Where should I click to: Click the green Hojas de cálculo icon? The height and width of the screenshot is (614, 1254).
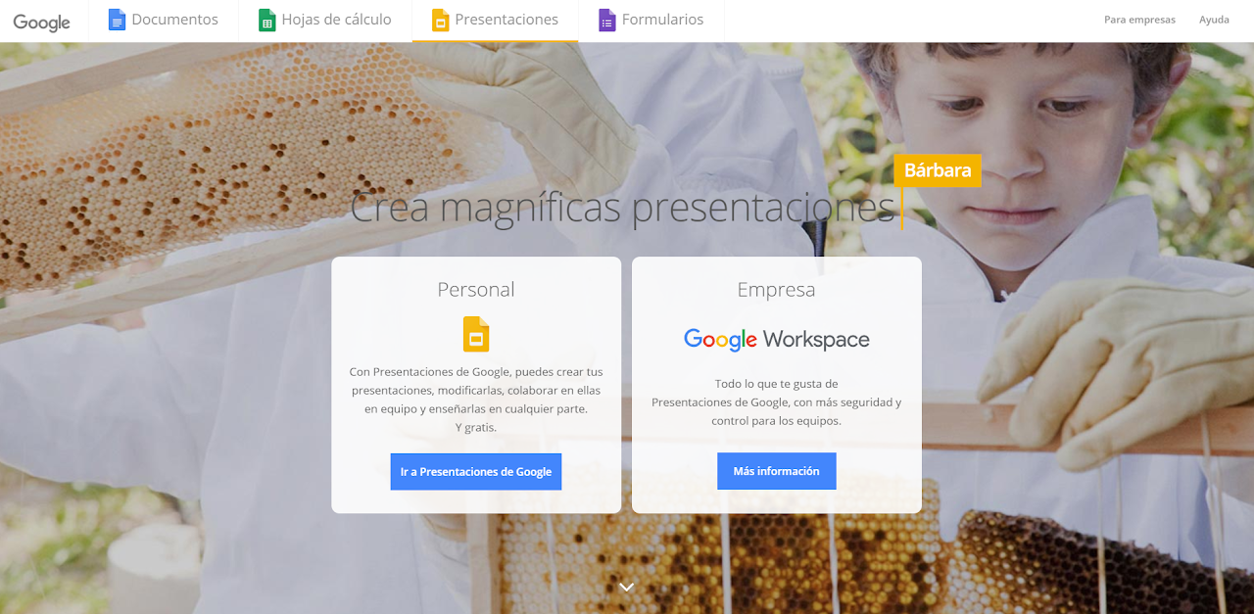(x=266, y=20)
